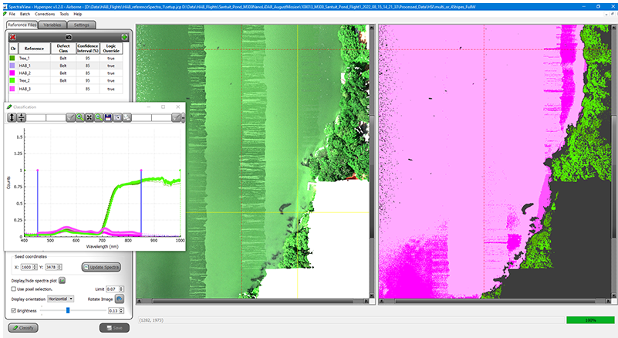
Task: Click the fit-to-view icon in Classification toolbar
Action: coord(89,117)
